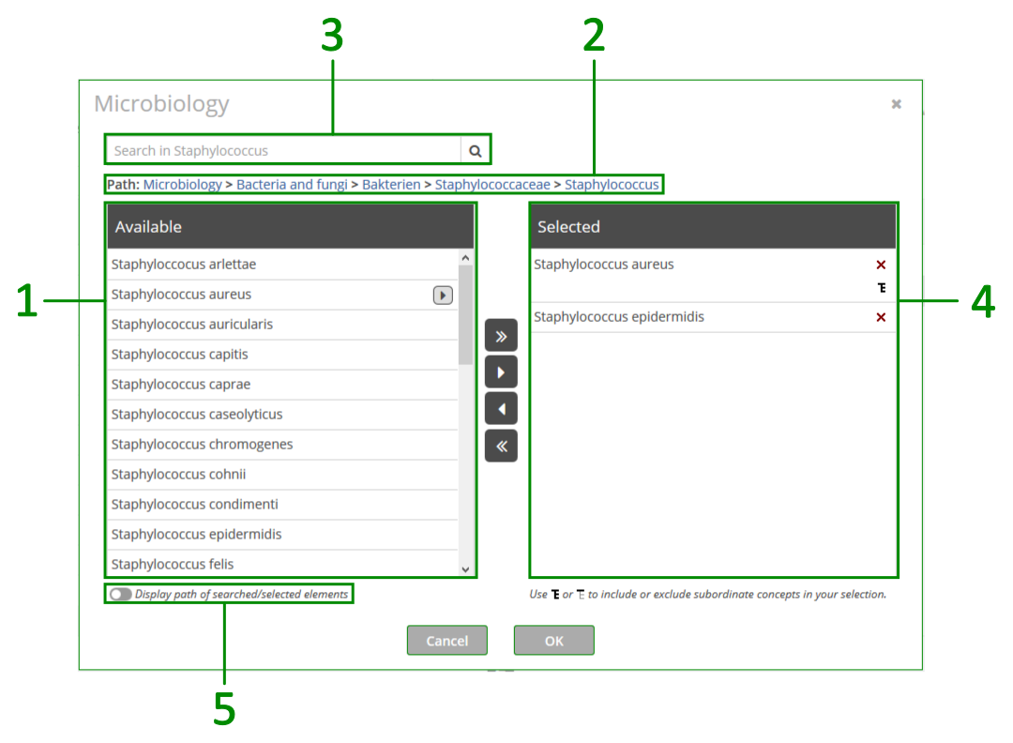Viewport: 1013px width, 743px height.
Task: Move highlighted item back to Available
Action: (501, 409)
